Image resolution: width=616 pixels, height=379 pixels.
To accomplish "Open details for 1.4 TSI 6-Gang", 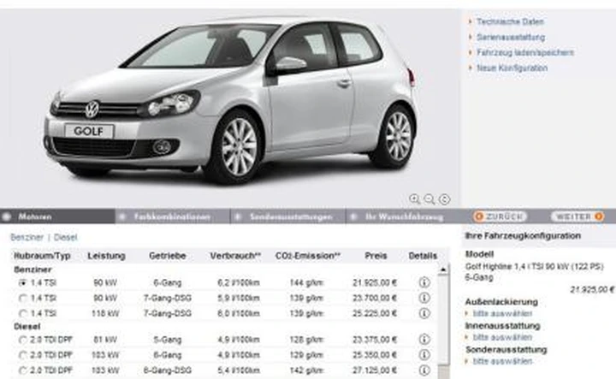I will point(423,282).
